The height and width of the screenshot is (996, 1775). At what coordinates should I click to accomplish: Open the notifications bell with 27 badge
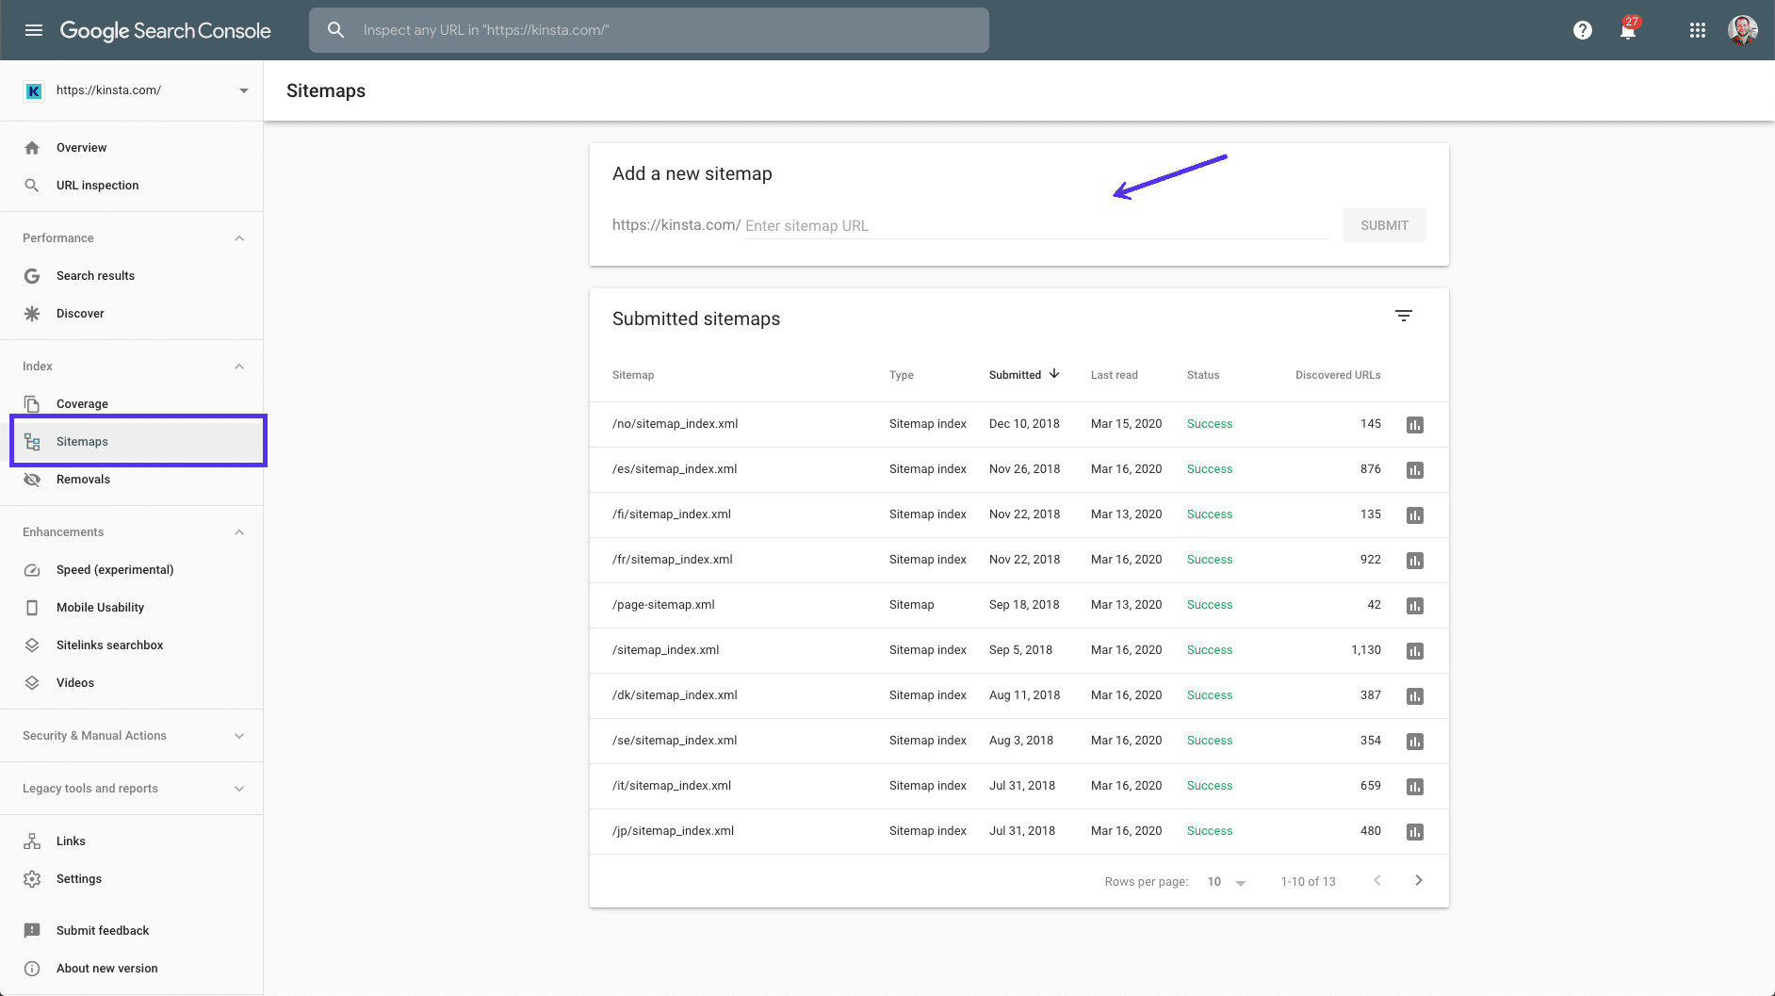(x=1629, y=29)
